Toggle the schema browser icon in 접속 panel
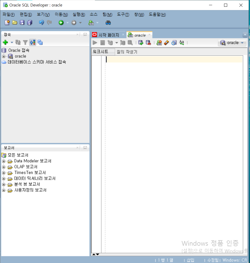 33,42
